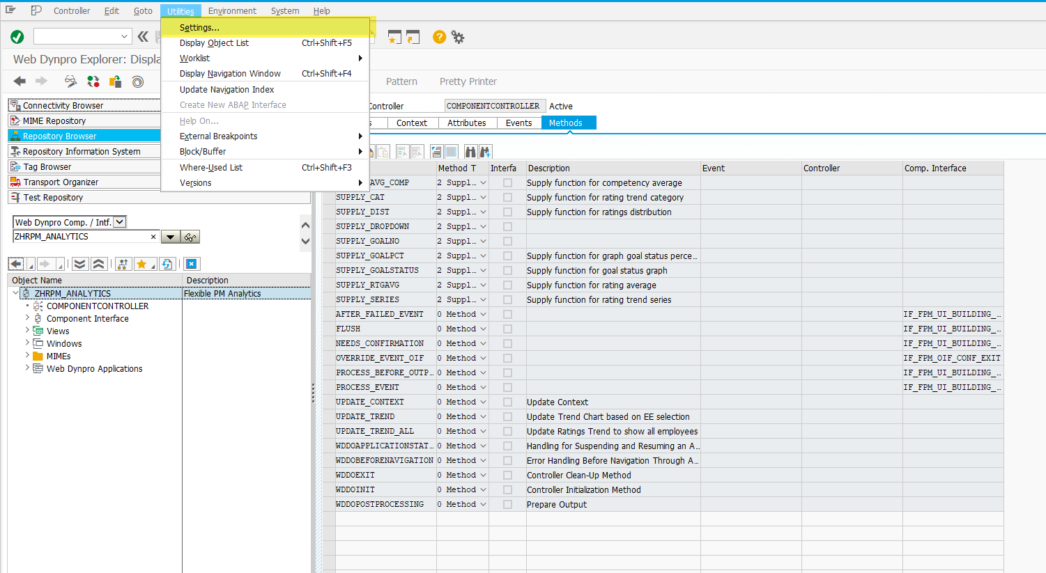Screen dimensions: 1046x573
Task: Click the Activate/Inactive red-green icon
Action: [93, 81]
